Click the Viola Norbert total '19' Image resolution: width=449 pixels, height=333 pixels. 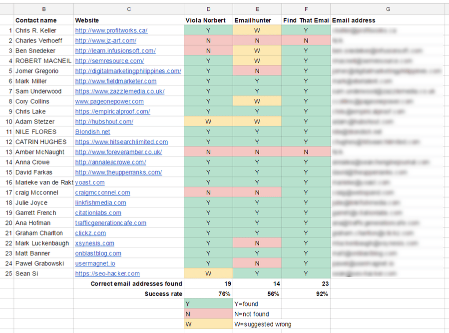(x=208, y=283)
